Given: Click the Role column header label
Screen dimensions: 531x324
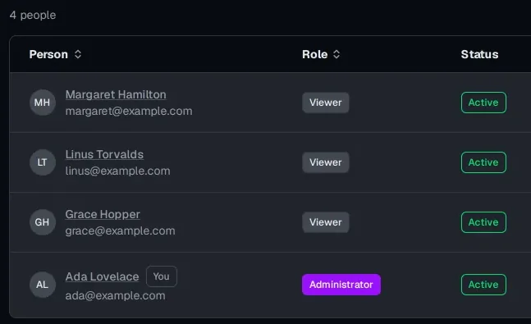Looking at the screenshot, I should pyautogui.click(x=314, y=54).
